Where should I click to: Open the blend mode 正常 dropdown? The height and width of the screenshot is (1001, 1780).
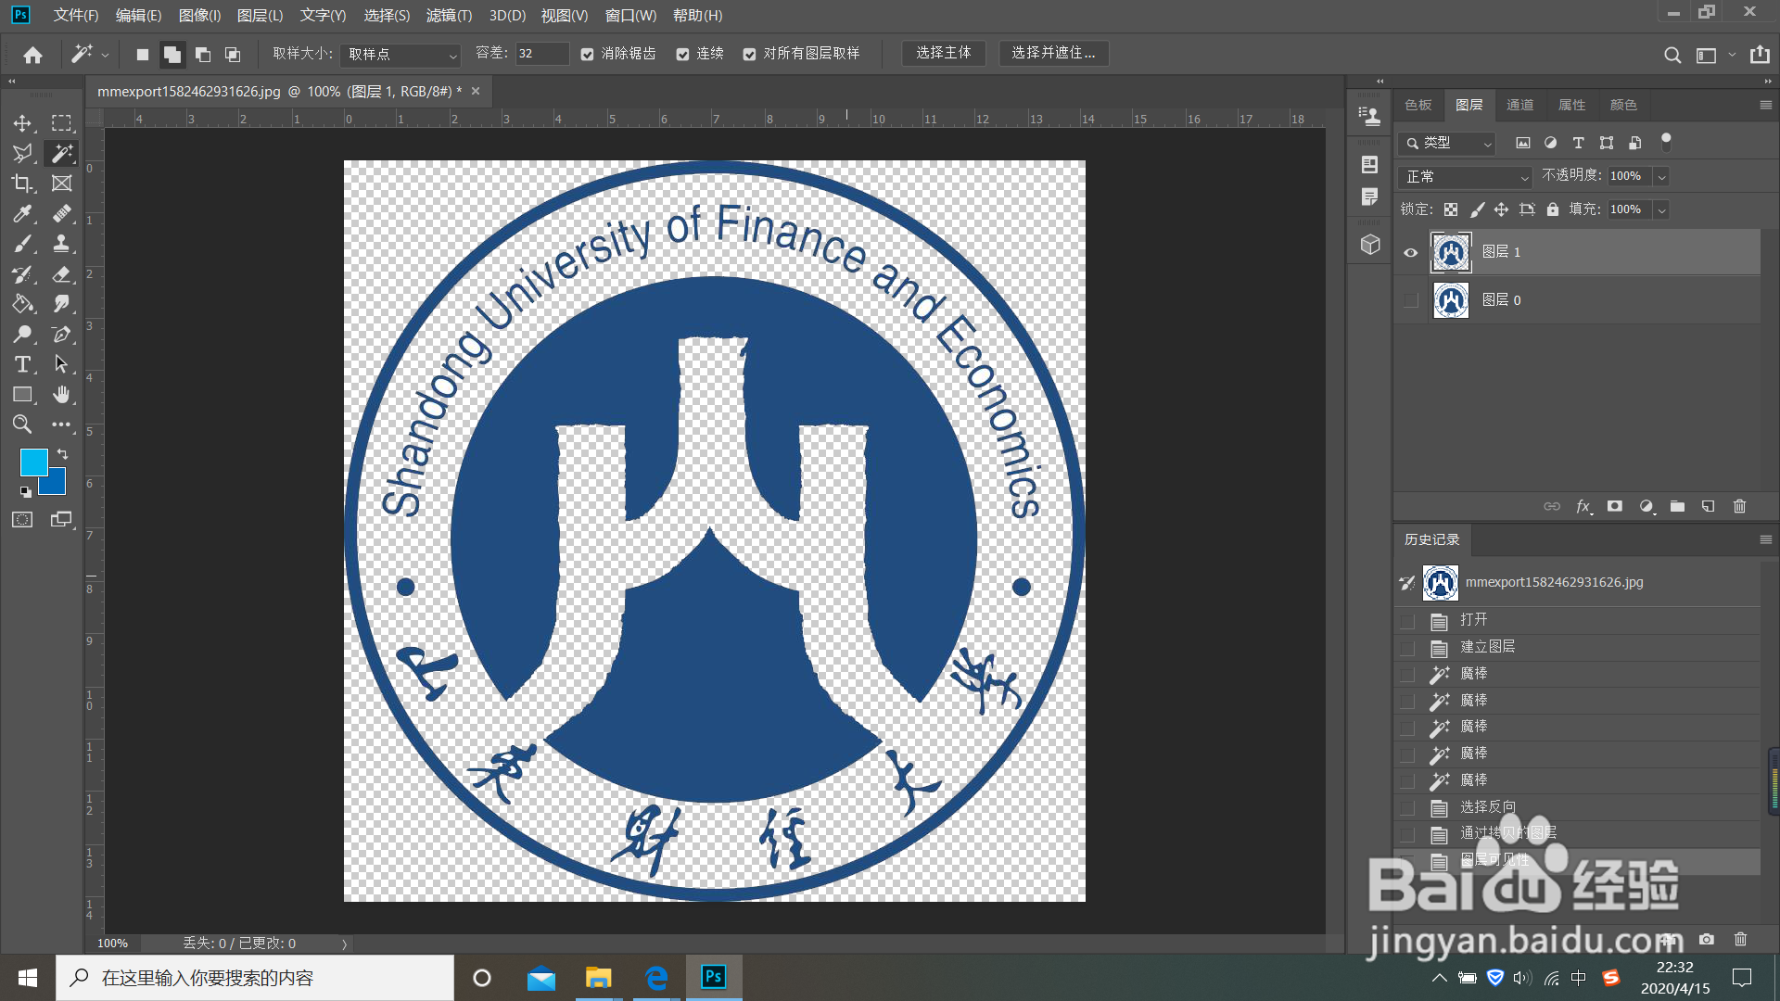point(1465,176)
